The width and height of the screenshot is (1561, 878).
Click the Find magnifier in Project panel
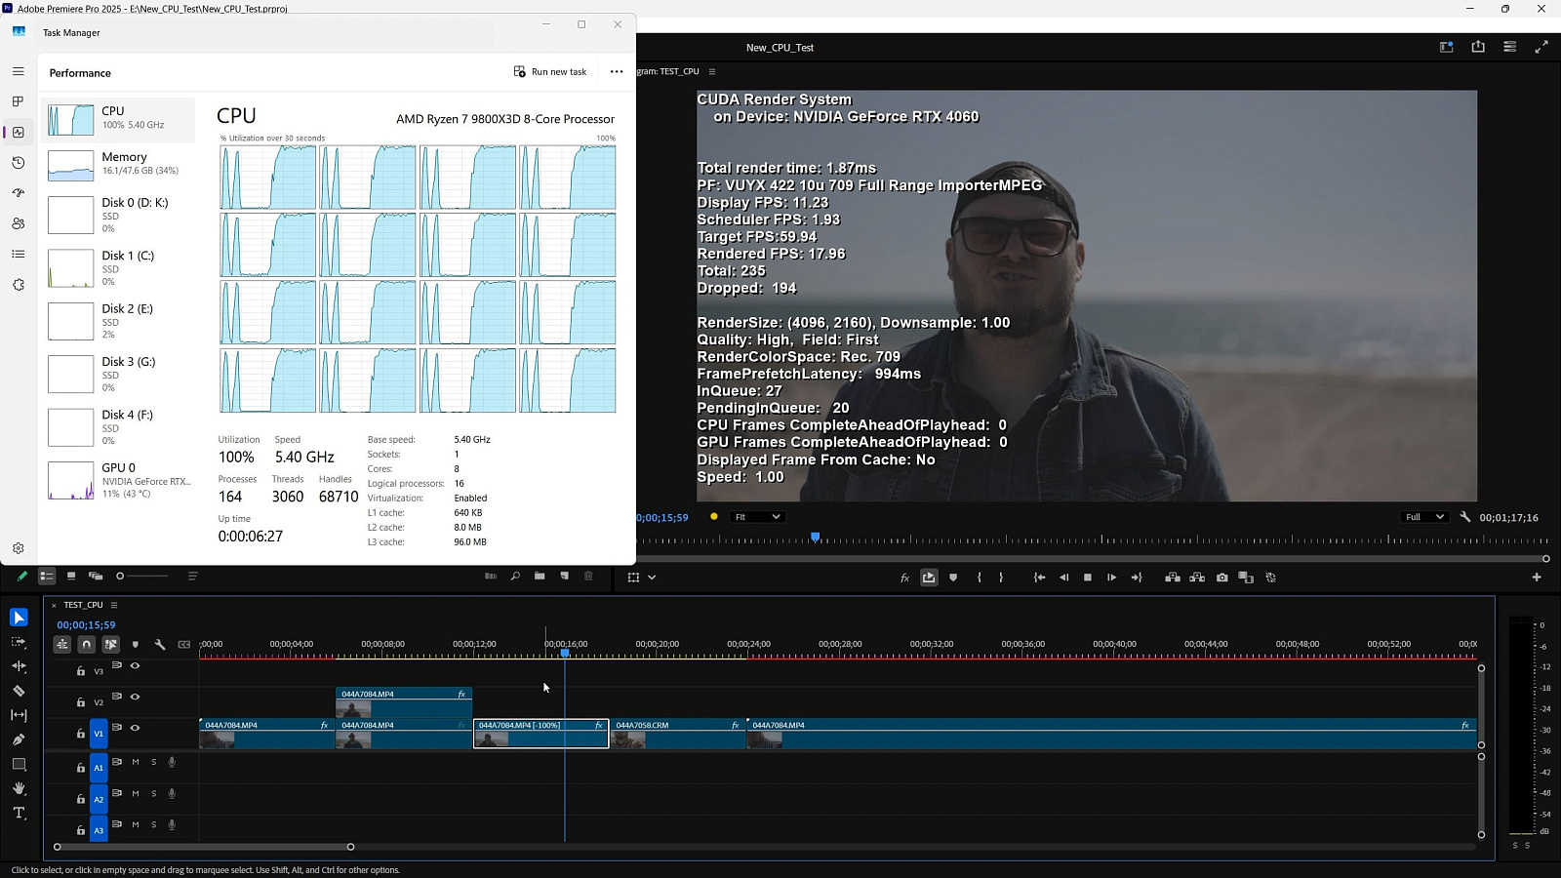(515, 577)
